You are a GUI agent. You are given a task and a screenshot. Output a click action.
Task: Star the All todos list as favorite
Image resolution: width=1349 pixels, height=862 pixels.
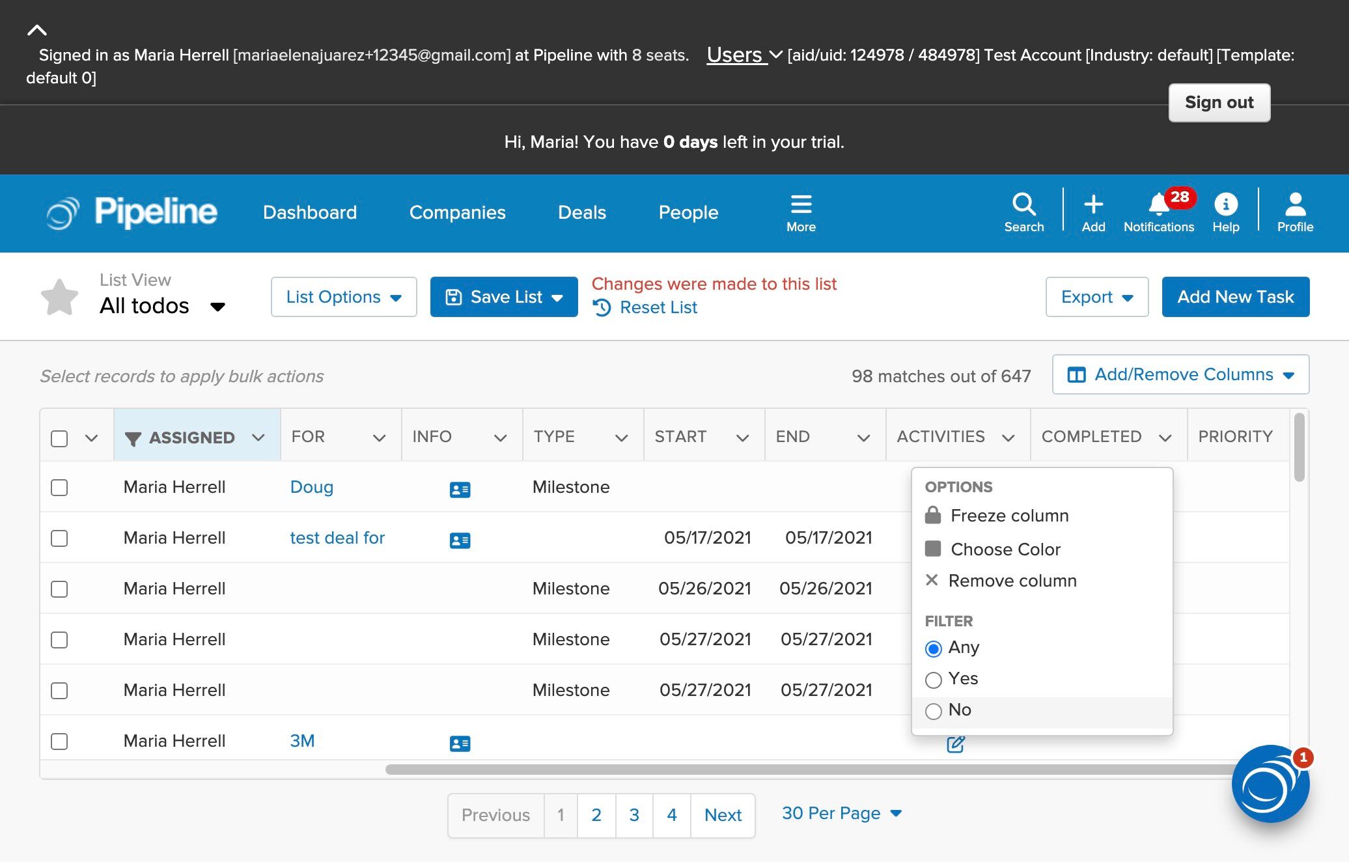coord(59,297)
